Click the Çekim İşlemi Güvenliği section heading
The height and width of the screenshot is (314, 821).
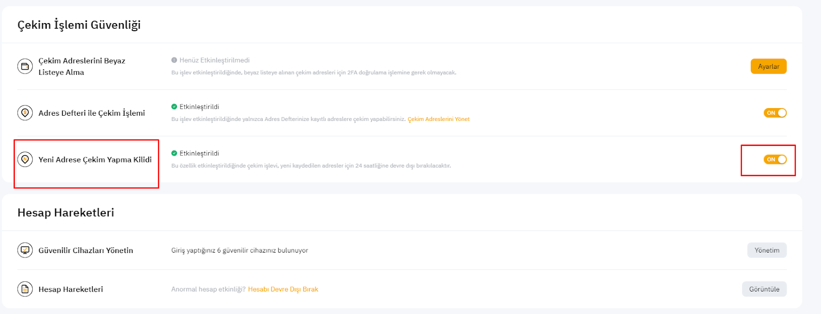79,25
